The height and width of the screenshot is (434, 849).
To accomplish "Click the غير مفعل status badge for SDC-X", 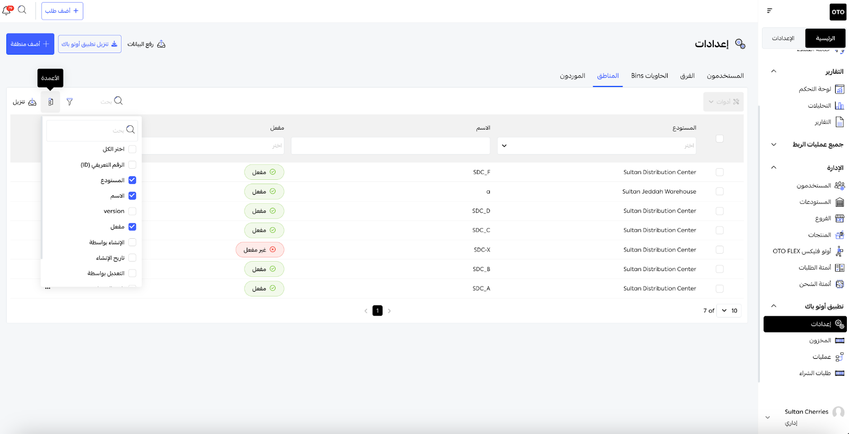I will click(x=260, y=250).
